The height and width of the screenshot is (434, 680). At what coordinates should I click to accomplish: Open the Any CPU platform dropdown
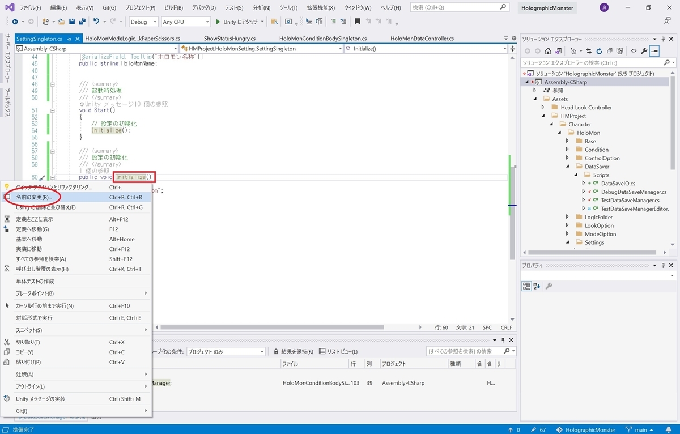185,22
